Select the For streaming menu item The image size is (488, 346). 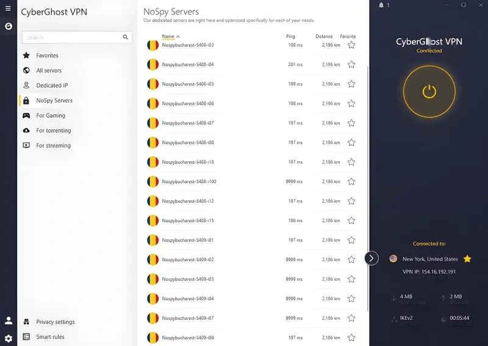53,145
